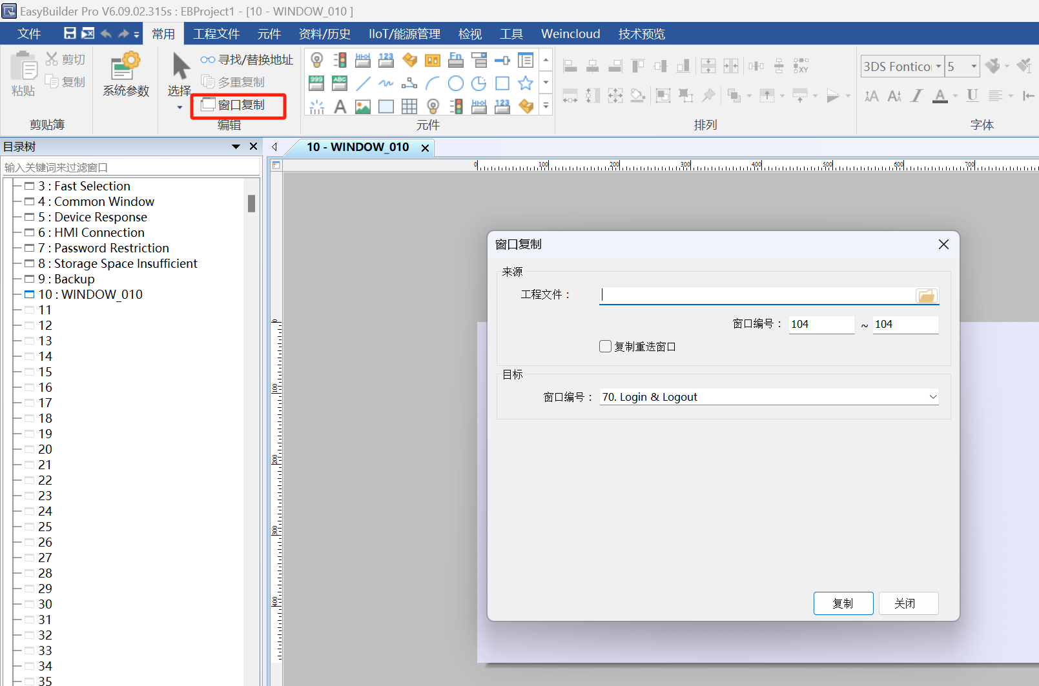The height and width of the screenshot is (686, 1039).
Task: Open the 3DS Fontico font dropdown
Action: click(938, 66)
